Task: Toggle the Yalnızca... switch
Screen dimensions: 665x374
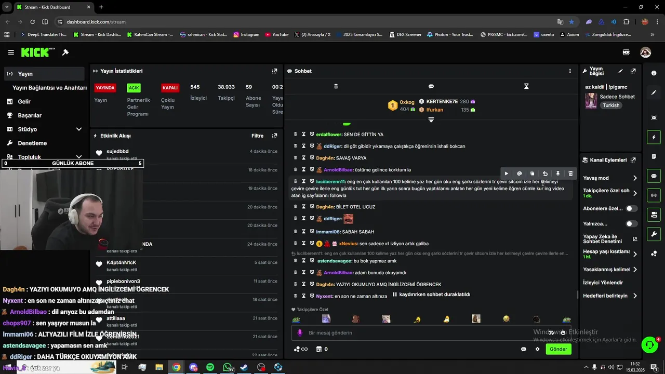Action: (631, 224)
